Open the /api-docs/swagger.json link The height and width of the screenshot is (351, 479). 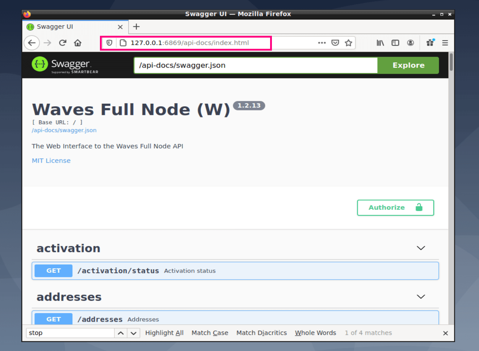(64, 130)
